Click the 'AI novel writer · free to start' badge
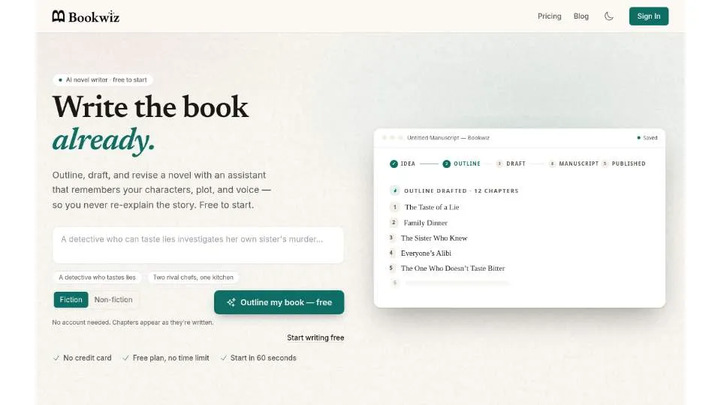 point(103,80)
